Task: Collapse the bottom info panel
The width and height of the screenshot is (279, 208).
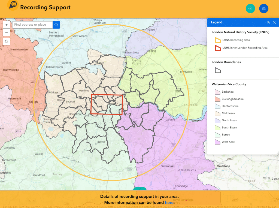Action: coord(140,189)
